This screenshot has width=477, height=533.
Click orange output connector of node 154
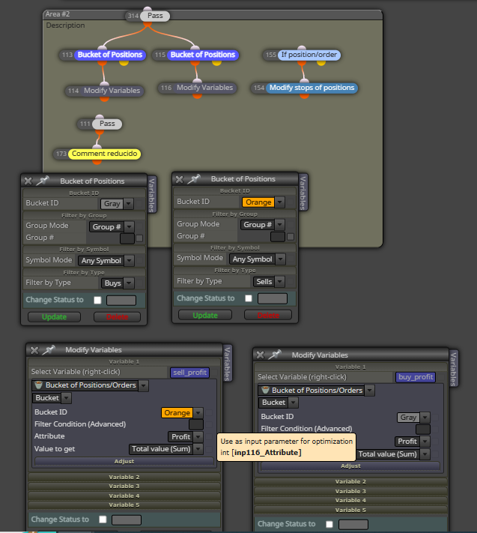[305, 95]
